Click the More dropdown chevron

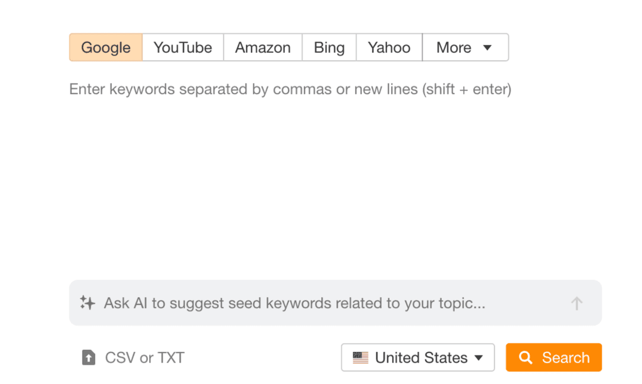(x=487, y=48)
